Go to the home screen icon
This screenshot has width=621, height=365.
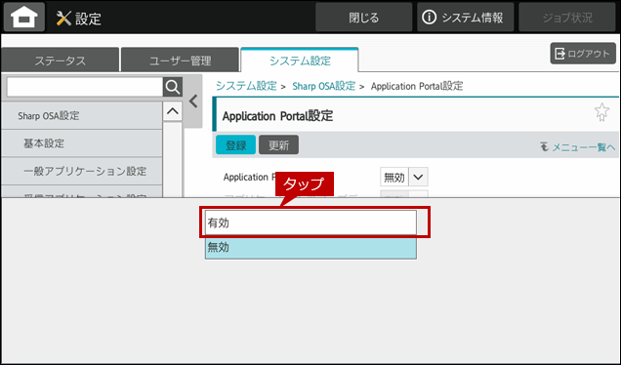pos(24,18)
